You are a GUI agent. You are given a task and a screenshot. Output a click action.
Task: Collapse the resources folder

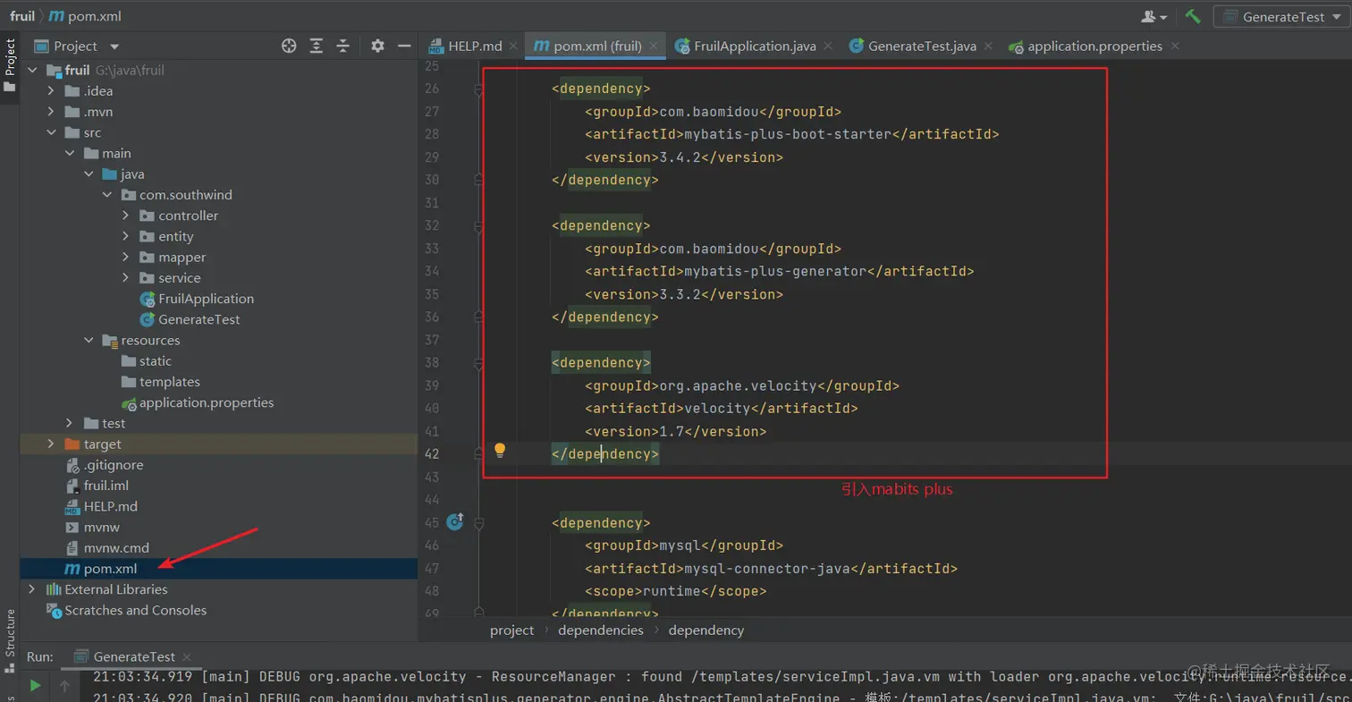click(89, 340)
